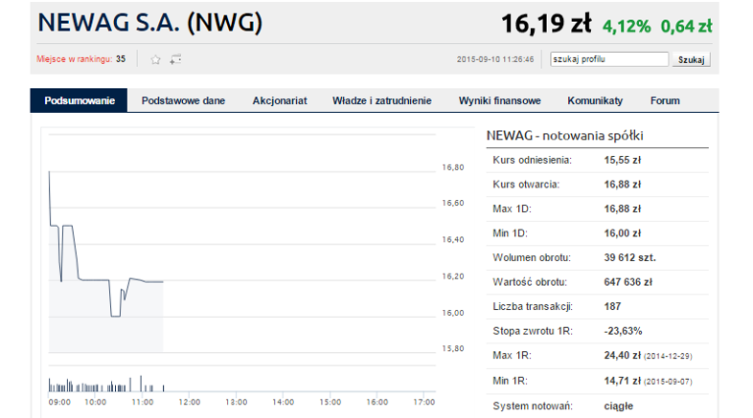Click the 15,80 price axis label
Viewport: 753px width, 418px height.
tap(453, 348)
